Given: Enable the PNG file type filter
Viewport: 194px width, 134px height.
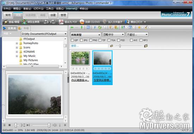Looking at the screenshot, I should (x=91, y=40).
